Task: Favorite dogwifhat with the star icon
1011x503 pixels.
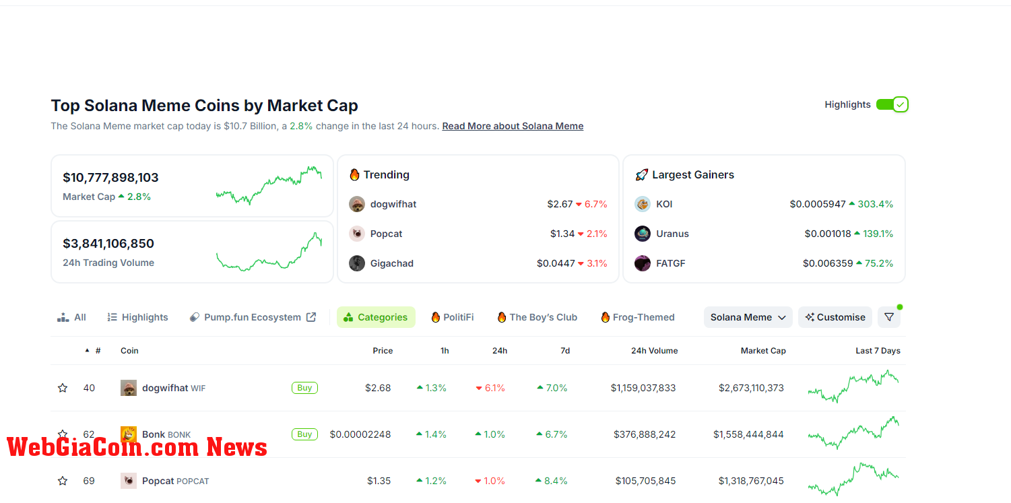Action: click(63, 388)
